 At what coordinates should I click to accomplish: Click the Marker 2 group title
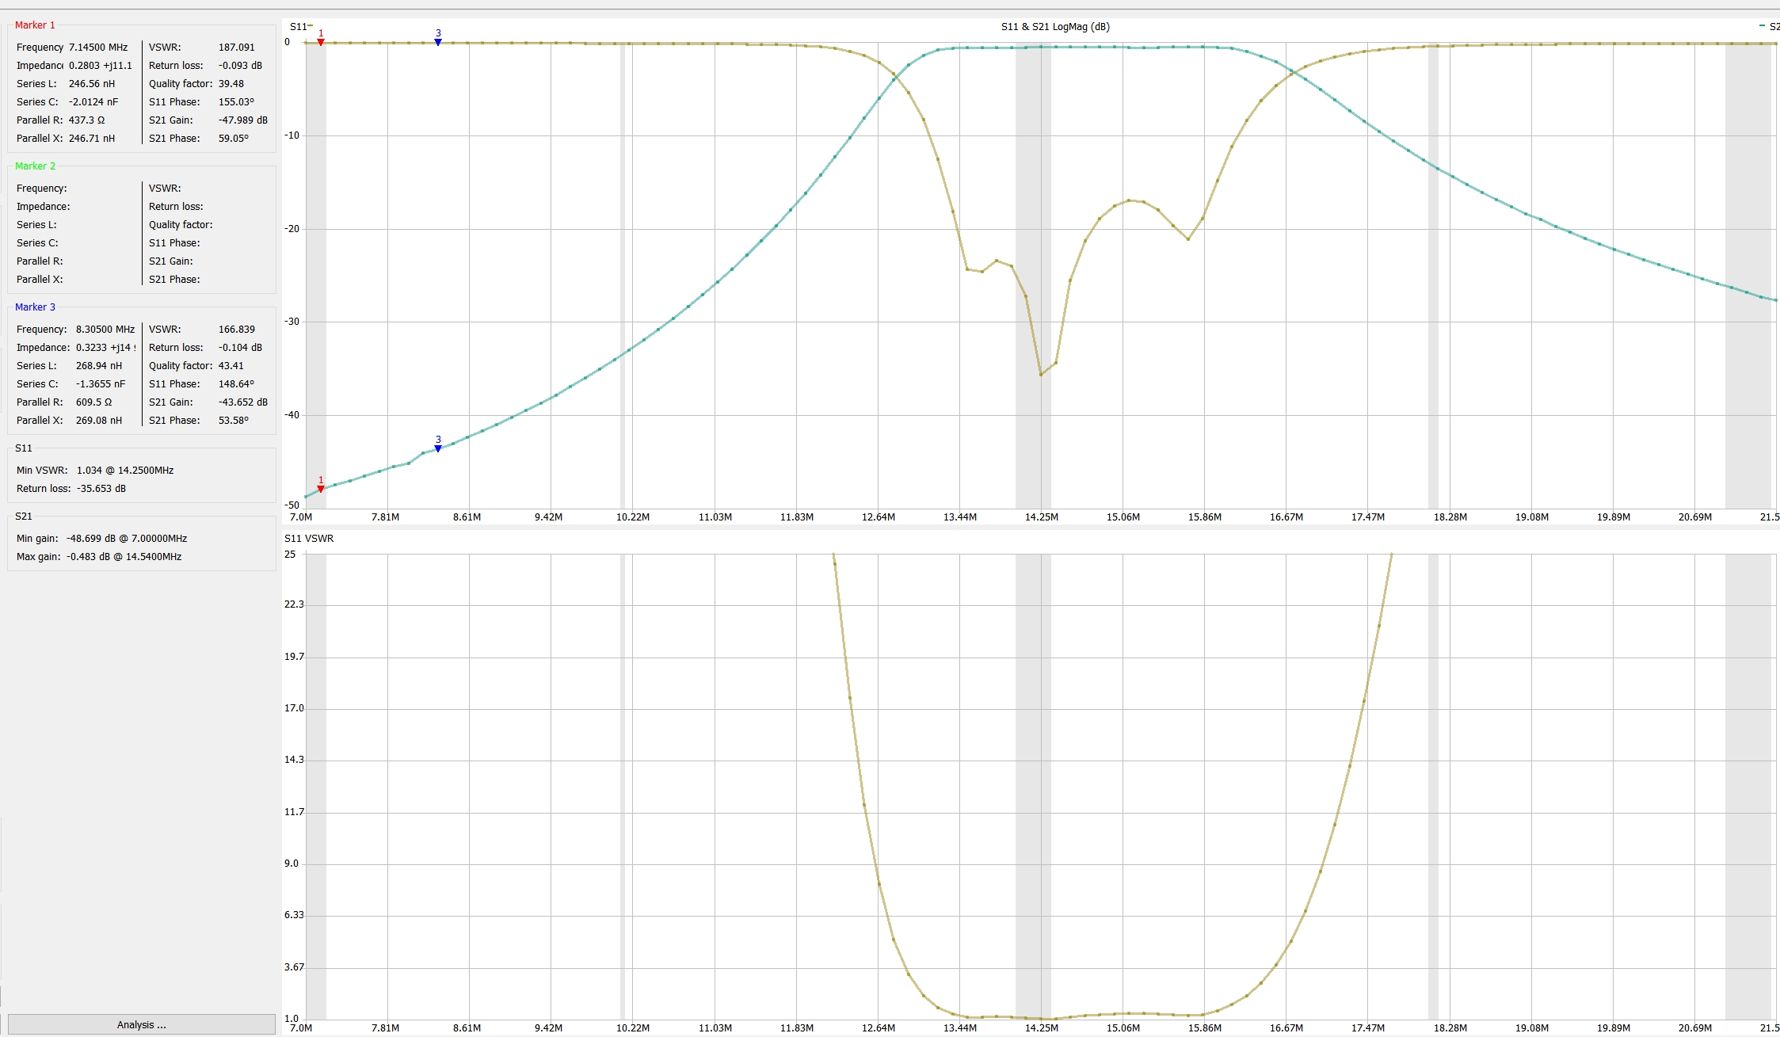[35, 166]
